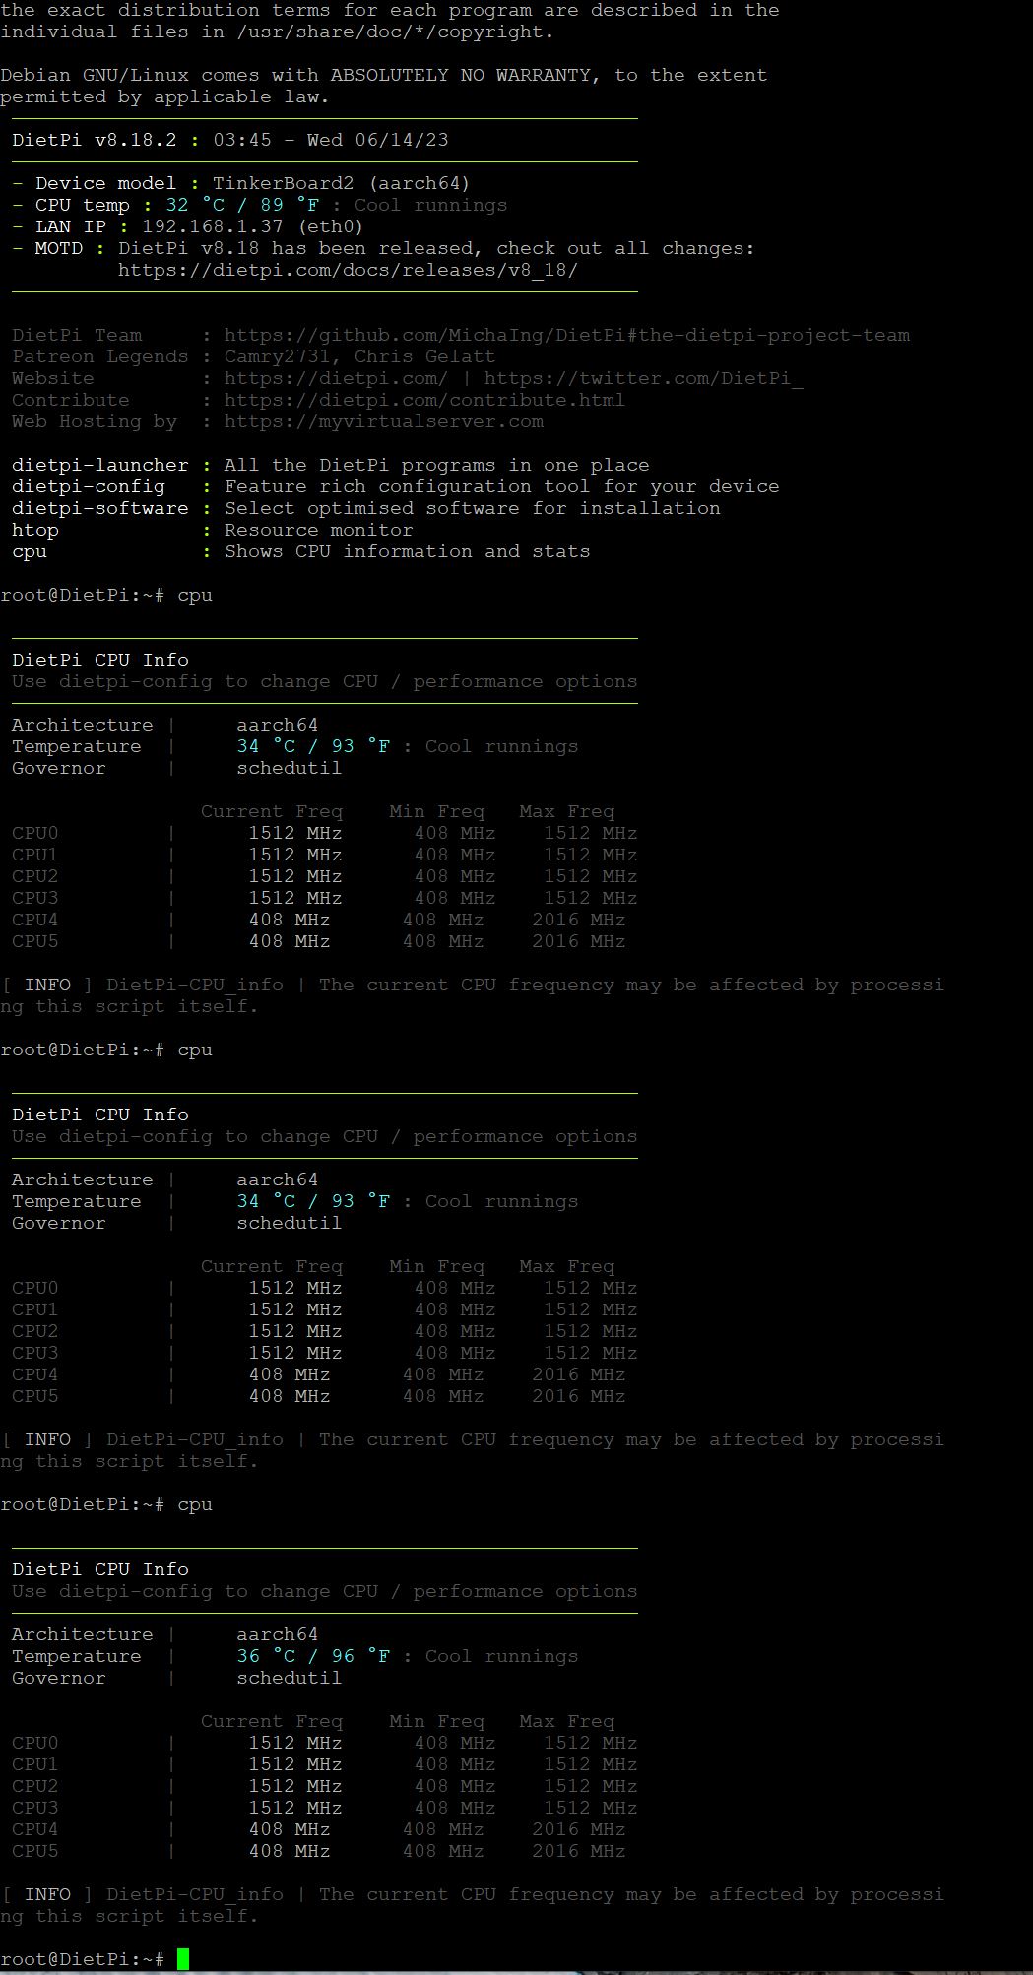The width and height of the screenshot is (1033, 1975).
Task: Select 'TinkerBoard2 (aarch64)' device model text
Action: pos(342,183)
